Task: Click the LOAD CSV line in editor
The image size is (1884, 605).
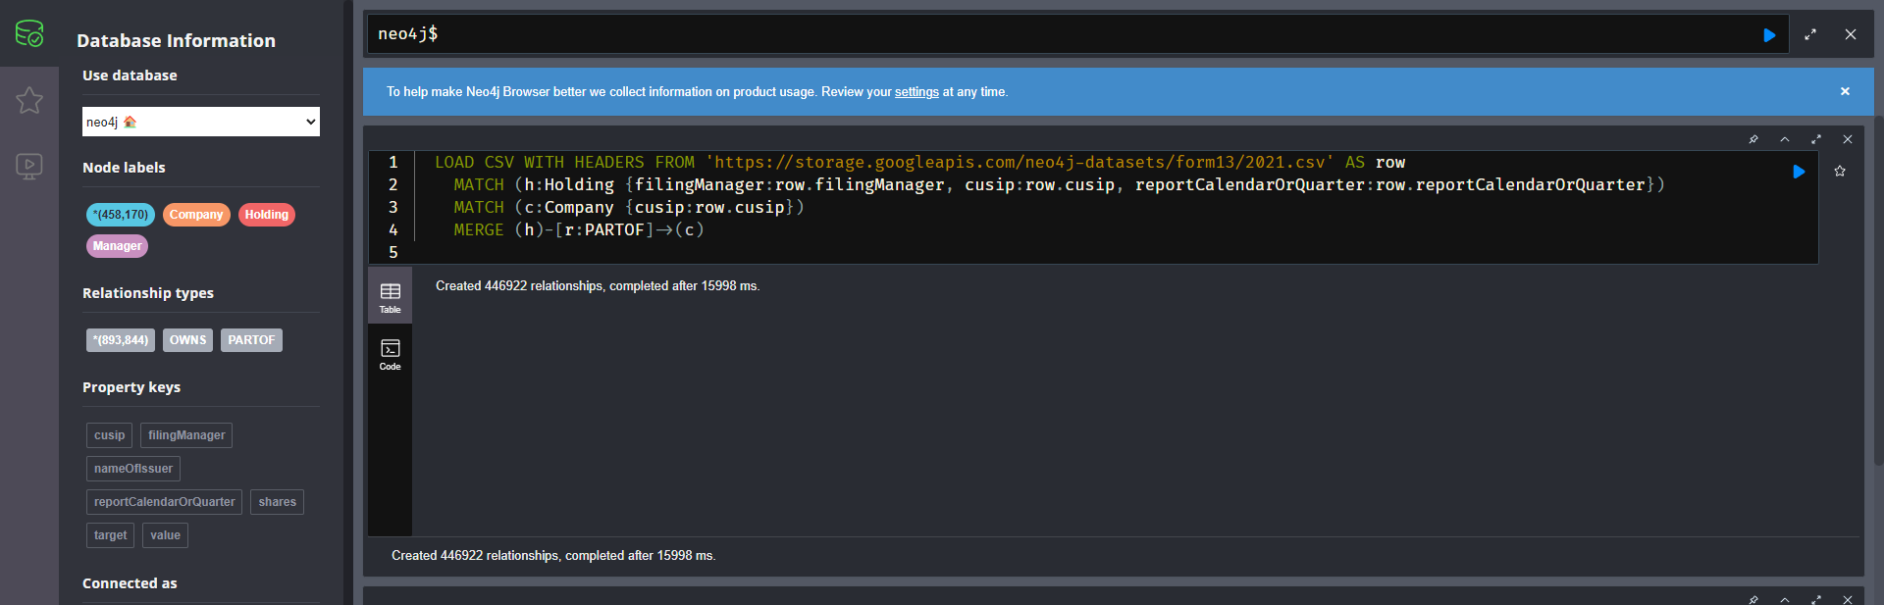Action: (919, 163)
